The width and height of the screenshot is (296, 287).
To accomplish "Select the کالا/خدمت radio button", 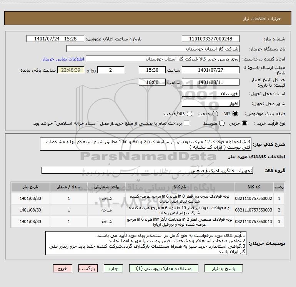I will (x=190, y=114).
